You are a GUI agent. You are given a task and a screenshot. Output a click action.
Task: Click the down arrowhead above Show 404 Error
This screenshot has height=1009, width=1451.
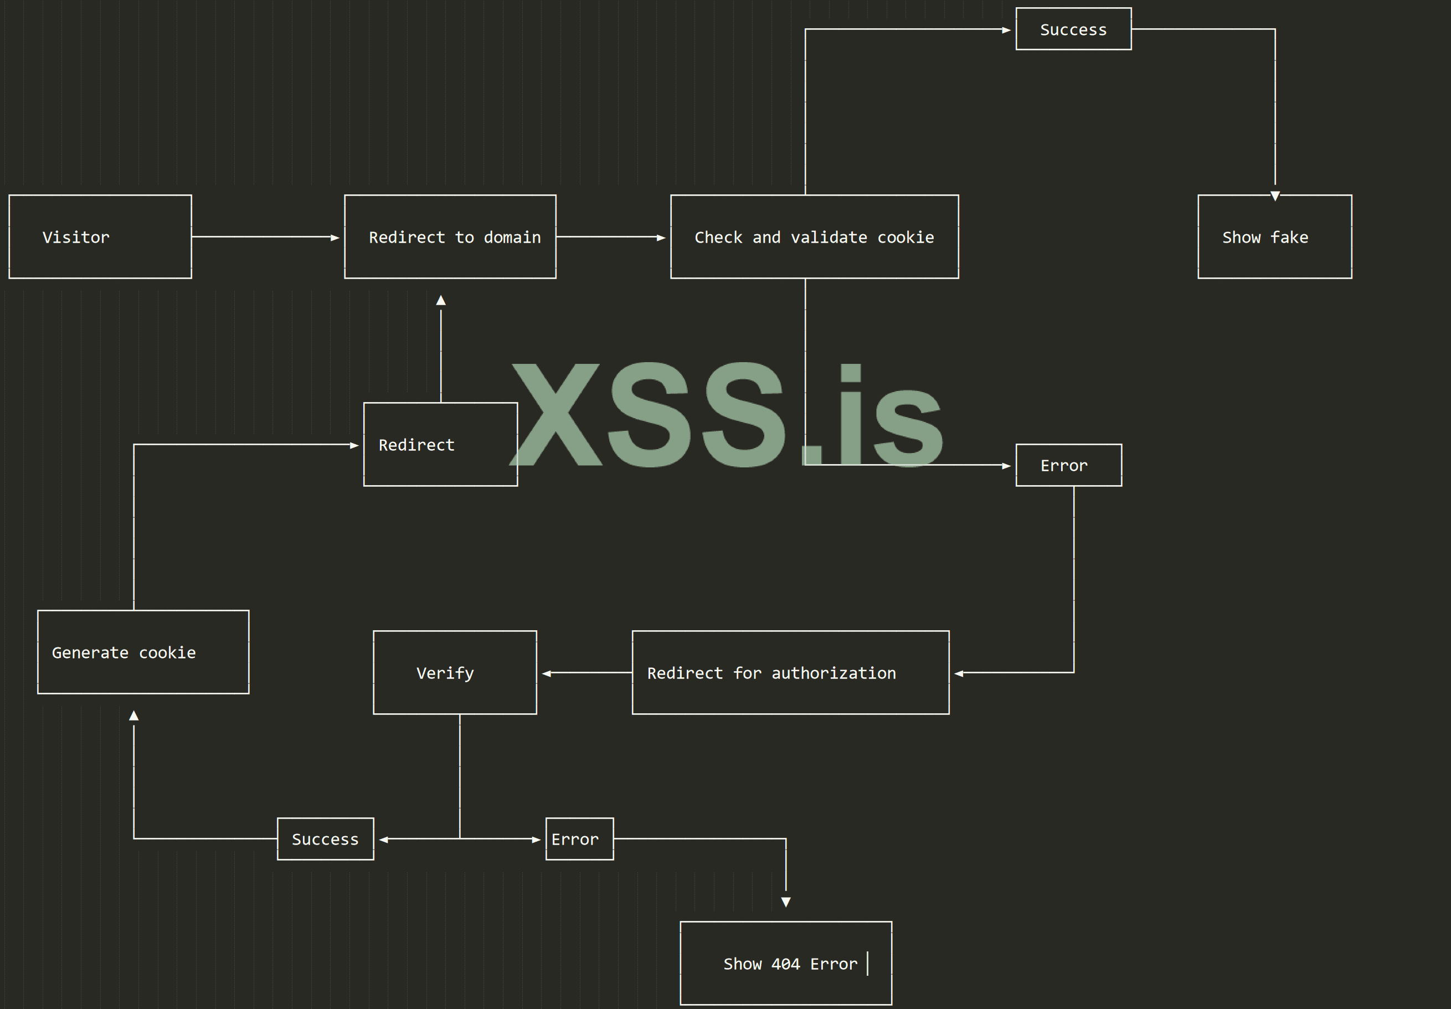(785, 902)
